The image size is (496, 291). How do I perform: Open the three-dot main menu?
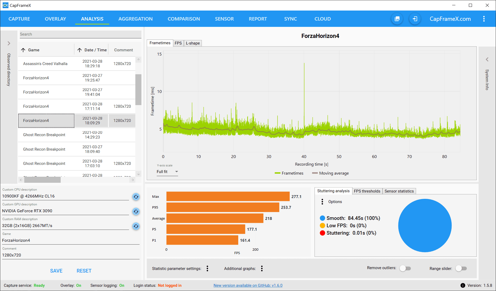tap(484, 19)
